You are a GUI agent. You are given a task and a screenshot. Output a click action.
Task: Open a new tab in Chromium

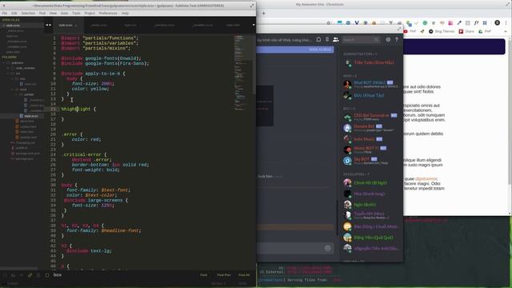pyautogui.click(x=263, y=14)
